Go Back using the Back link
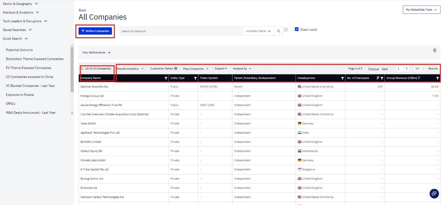The image size is (442, 205). [82, 10]
